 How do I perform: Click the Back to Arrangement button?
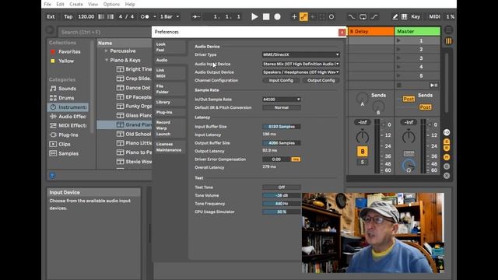[433, 85]
